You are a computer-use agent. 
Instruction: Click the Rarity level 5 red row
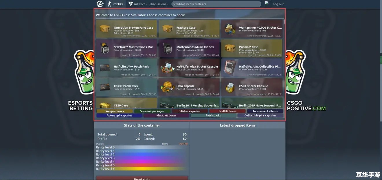142,165
